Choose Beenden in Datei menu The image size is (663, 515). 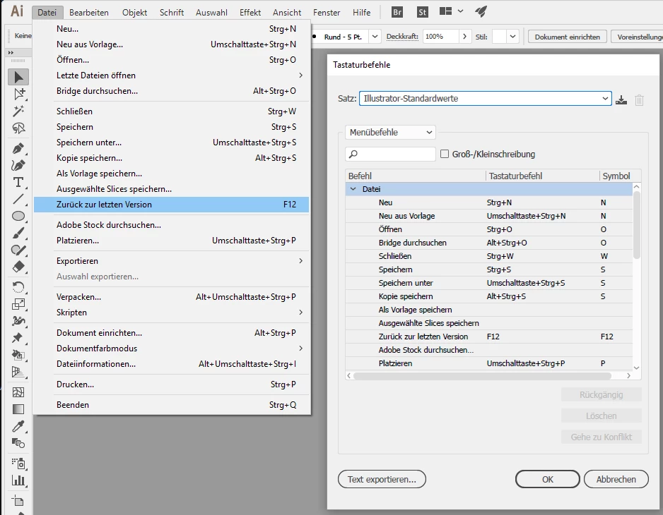pyautogui.click(x=171, y=404)
